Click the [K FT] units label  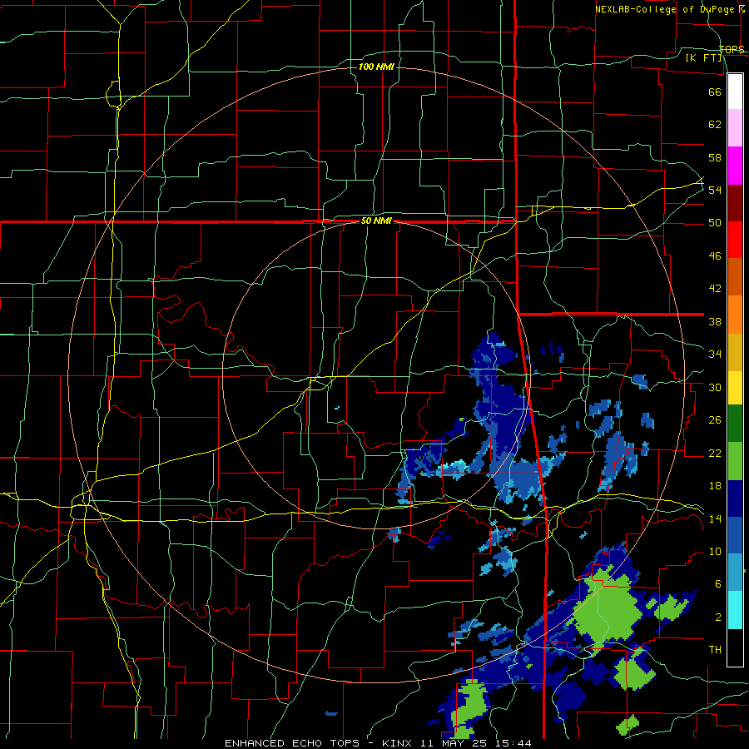point(704,57)
